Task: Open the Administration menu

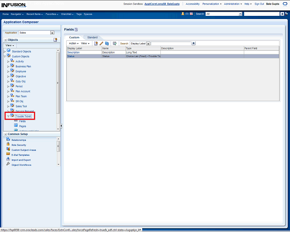Action: (233, 4)
